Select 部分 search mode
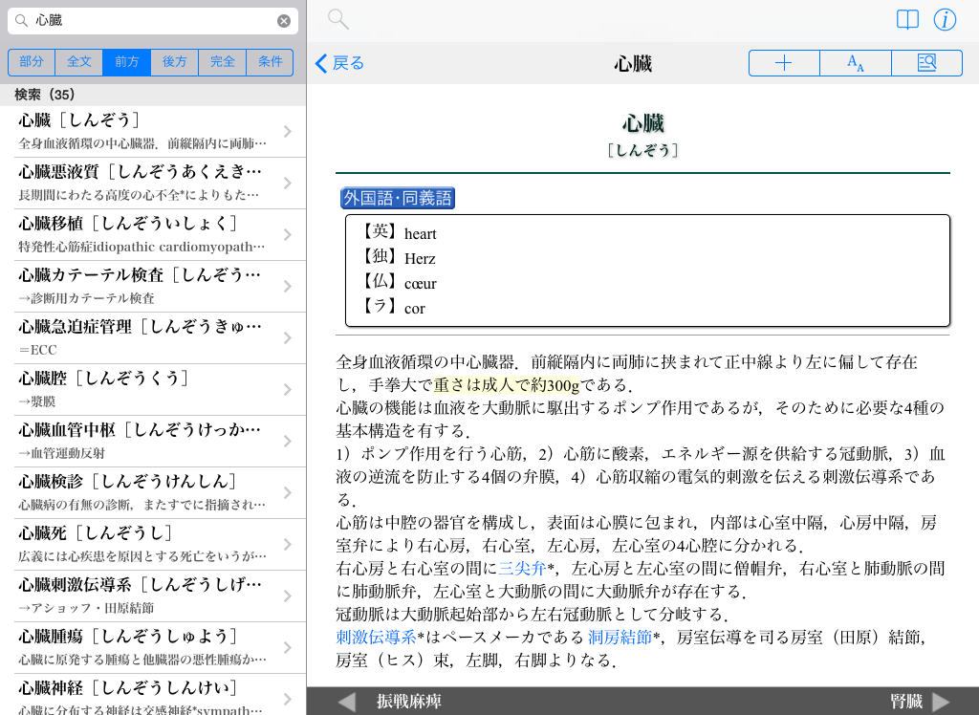Viewport: 979px width, 715px height. point(32,62)
